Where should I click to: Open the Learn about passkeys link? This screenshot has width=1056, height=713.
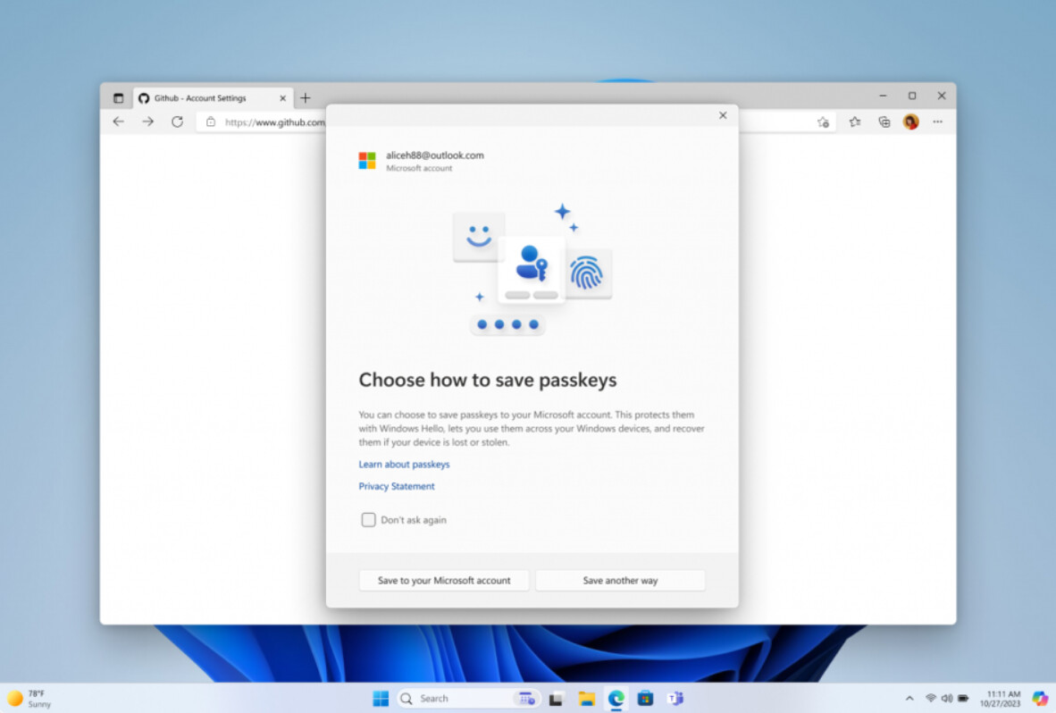pos(404,465)
